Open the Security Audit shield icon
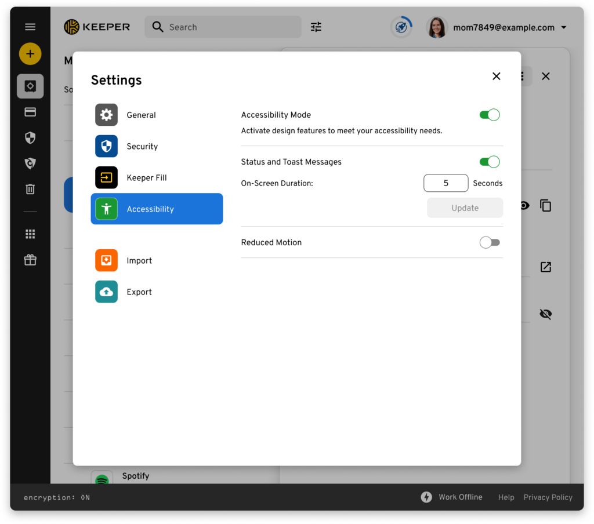The height and width of the screenshot is (524, 594). point(30,137)
